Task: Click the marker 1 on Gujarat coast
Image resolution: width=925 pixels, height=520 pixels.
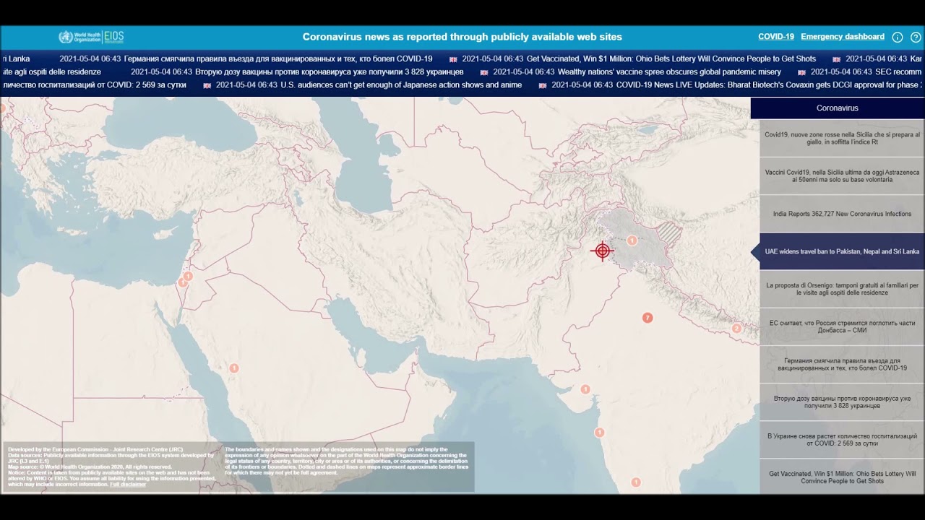Action: [585, 389]
